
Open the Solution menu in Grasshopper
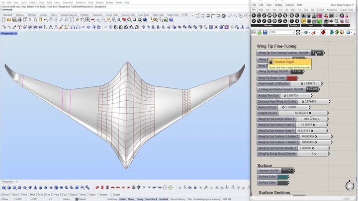point(289,4)
